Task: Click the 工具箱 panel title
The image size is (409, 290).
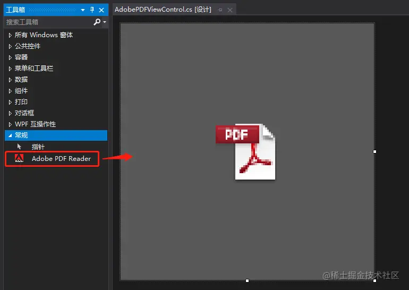Action: coord(15,10)
